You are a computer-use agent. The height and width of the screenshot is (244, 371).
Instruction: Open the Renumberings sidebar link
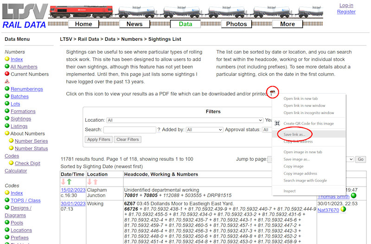point(26,89)
